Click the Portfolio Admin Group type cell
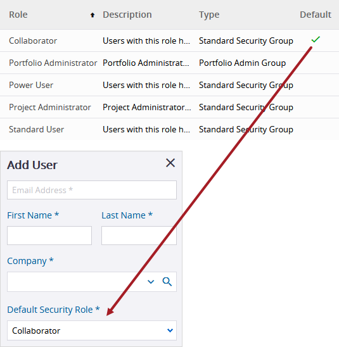Screen dimensions: 339x347 (x=242, y=63)
